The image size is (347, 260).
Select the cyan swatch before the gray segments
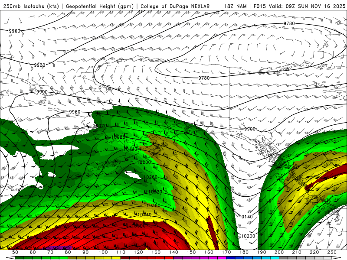tap(275, 258)
